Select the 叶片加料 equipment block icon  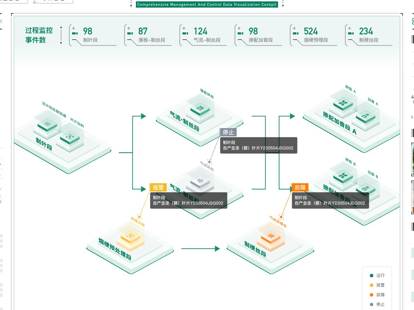[70, 137]
